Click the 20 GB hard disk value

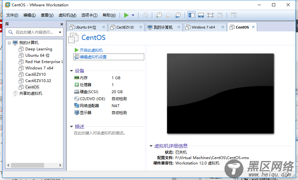click(x=117, y=92)
